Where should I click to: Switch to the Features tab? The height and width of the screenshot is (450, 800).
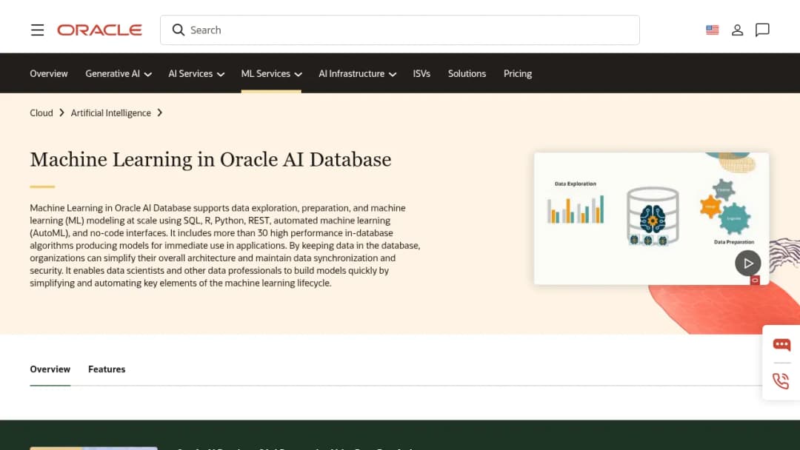[x=107, y=369]
